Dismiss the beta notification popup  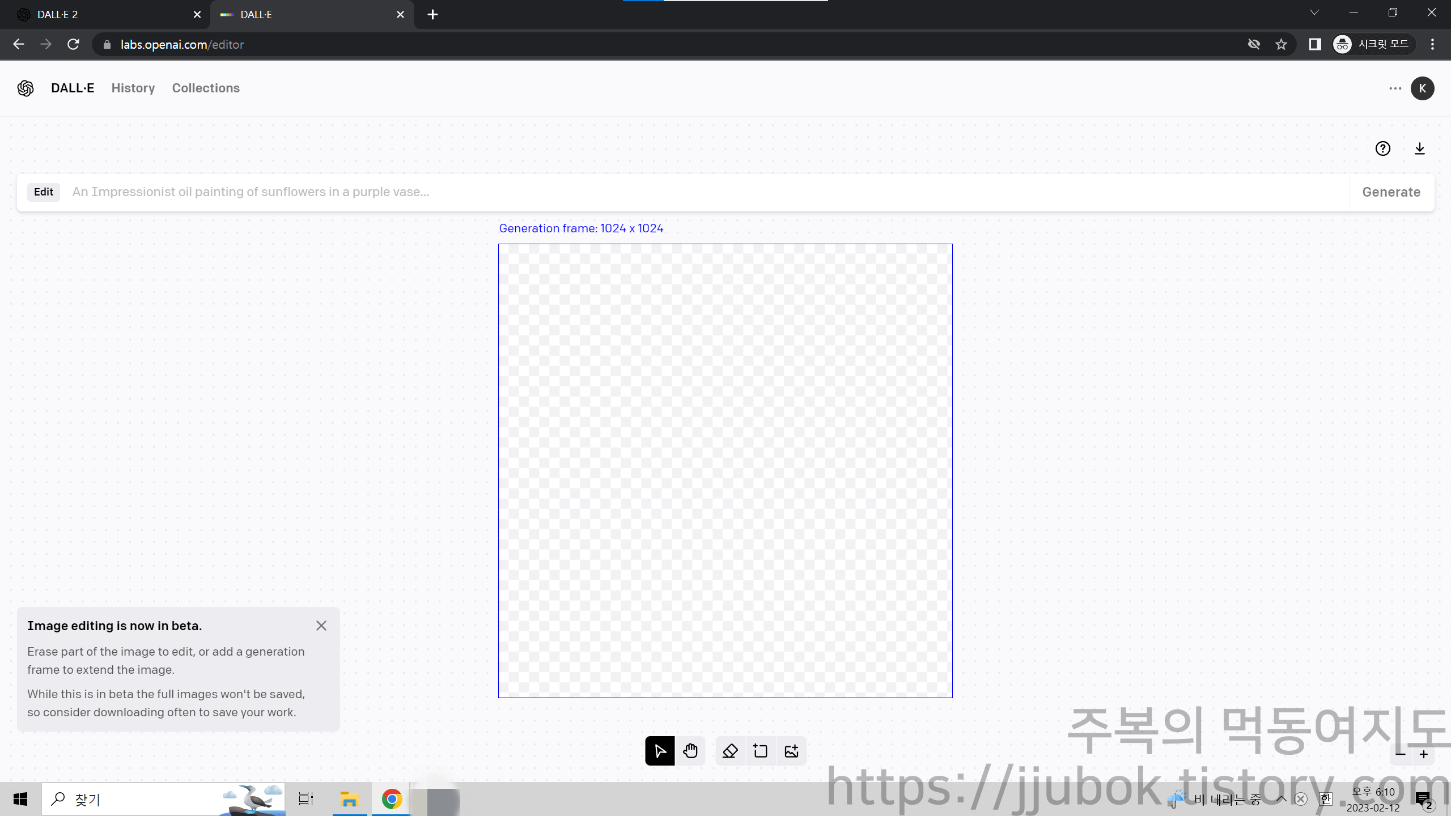[321, 626]
